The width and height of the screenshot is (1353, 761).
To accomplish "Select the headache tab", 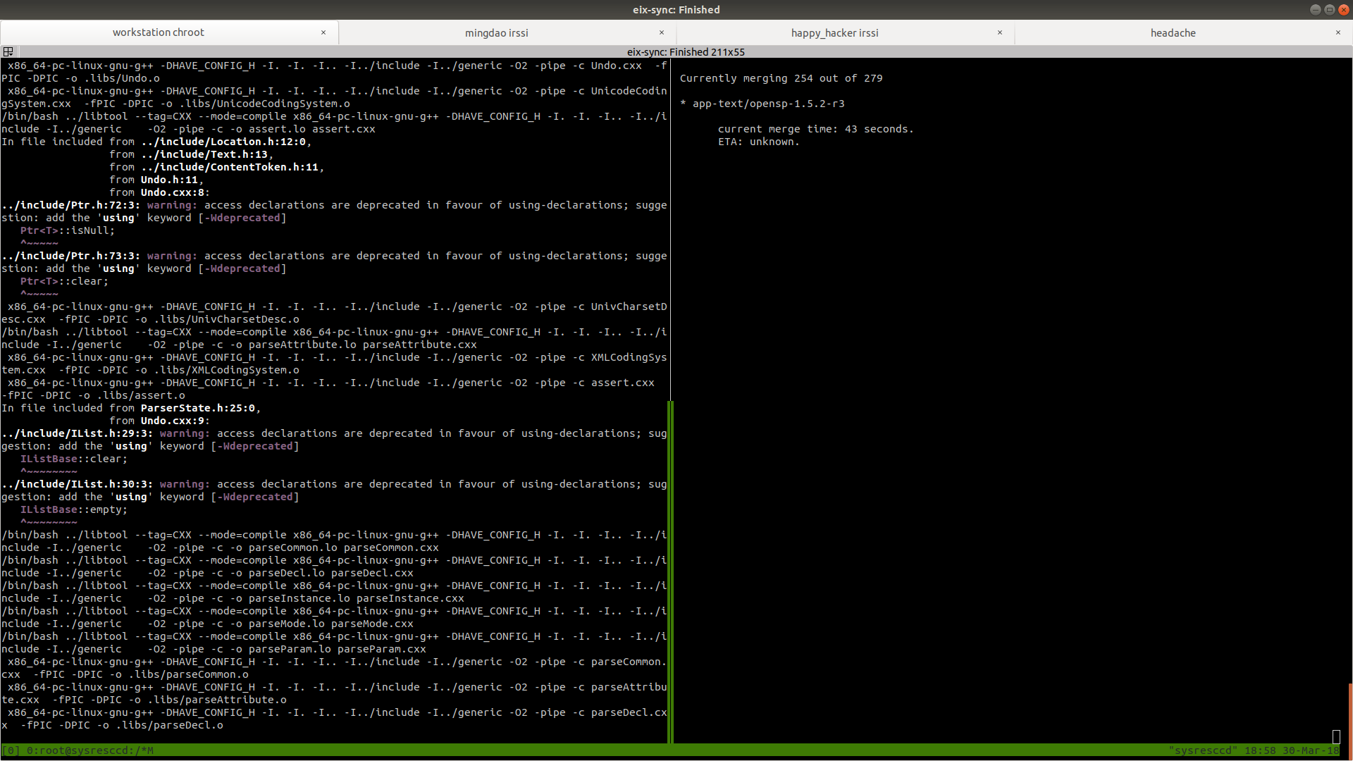I will point(1173,33).
